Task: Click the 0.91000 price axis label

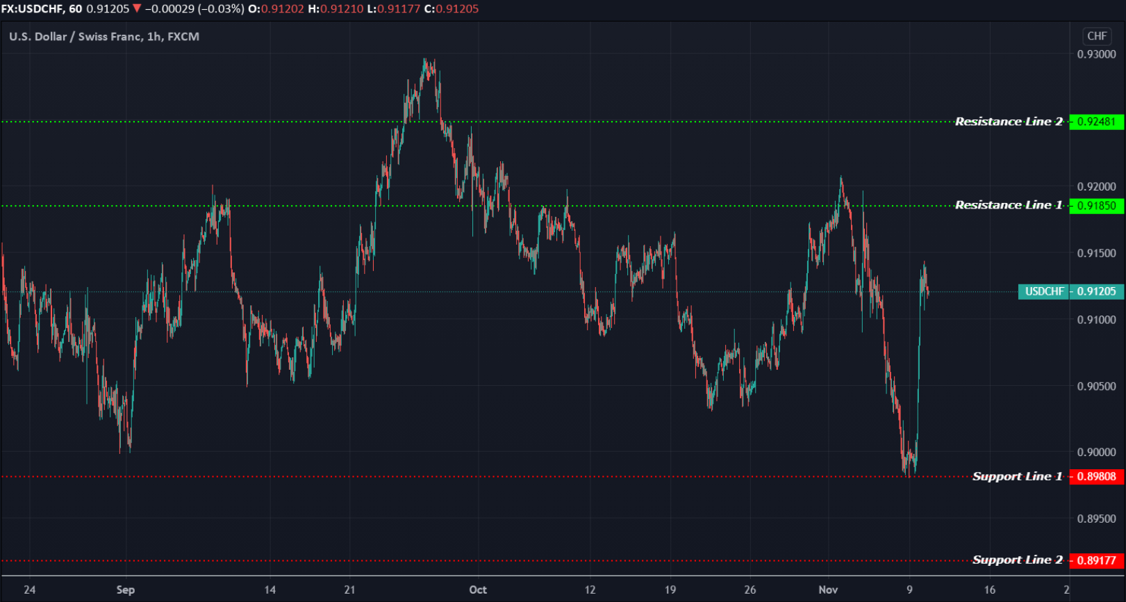Action: 1097,320
